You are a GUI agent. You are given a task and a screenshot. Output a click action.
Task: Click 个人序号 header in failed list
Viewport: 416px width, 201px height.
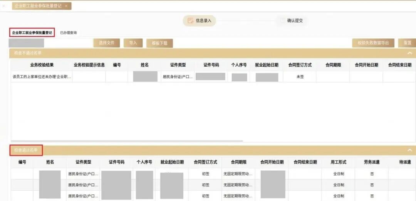pos(239,65)
